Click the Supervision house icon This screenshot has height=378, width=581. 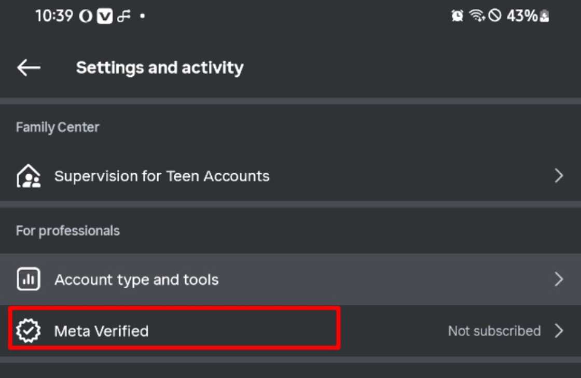(x=28, y=176)
